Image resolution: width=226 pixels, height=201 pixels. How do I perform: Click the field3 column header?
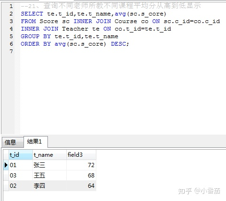(81, 155)
